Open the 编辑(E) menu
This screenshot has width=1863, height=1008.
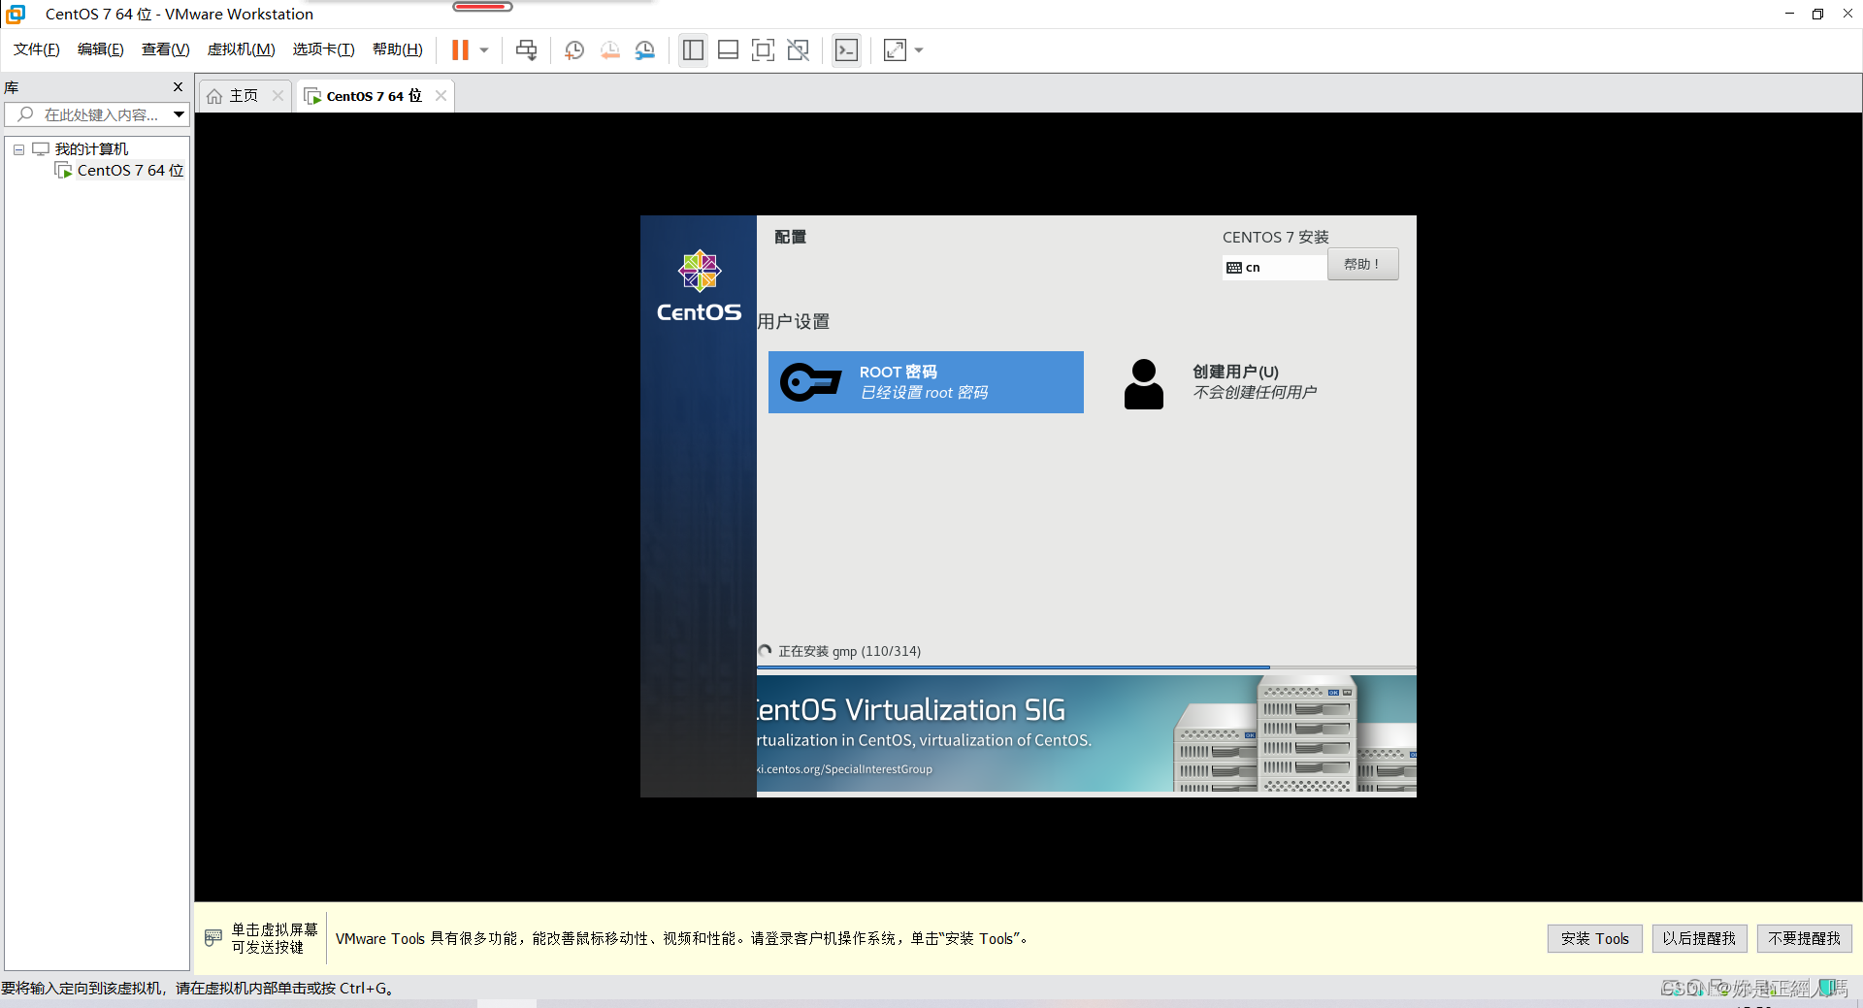tap(101, 49)
